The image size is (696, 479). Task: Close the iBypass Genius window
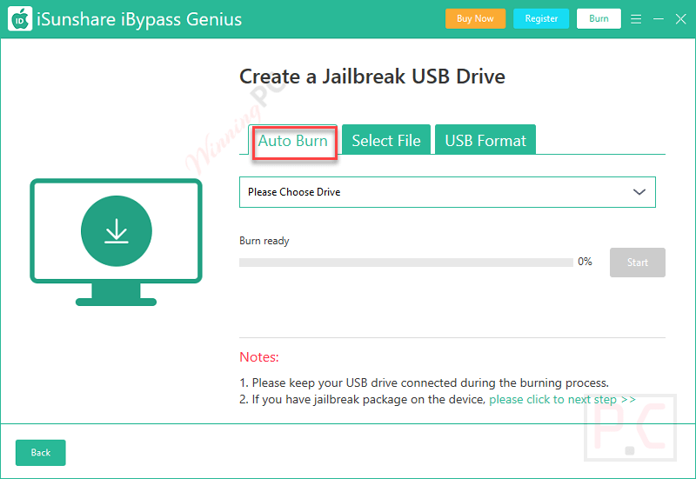click(x=680, y=19)
